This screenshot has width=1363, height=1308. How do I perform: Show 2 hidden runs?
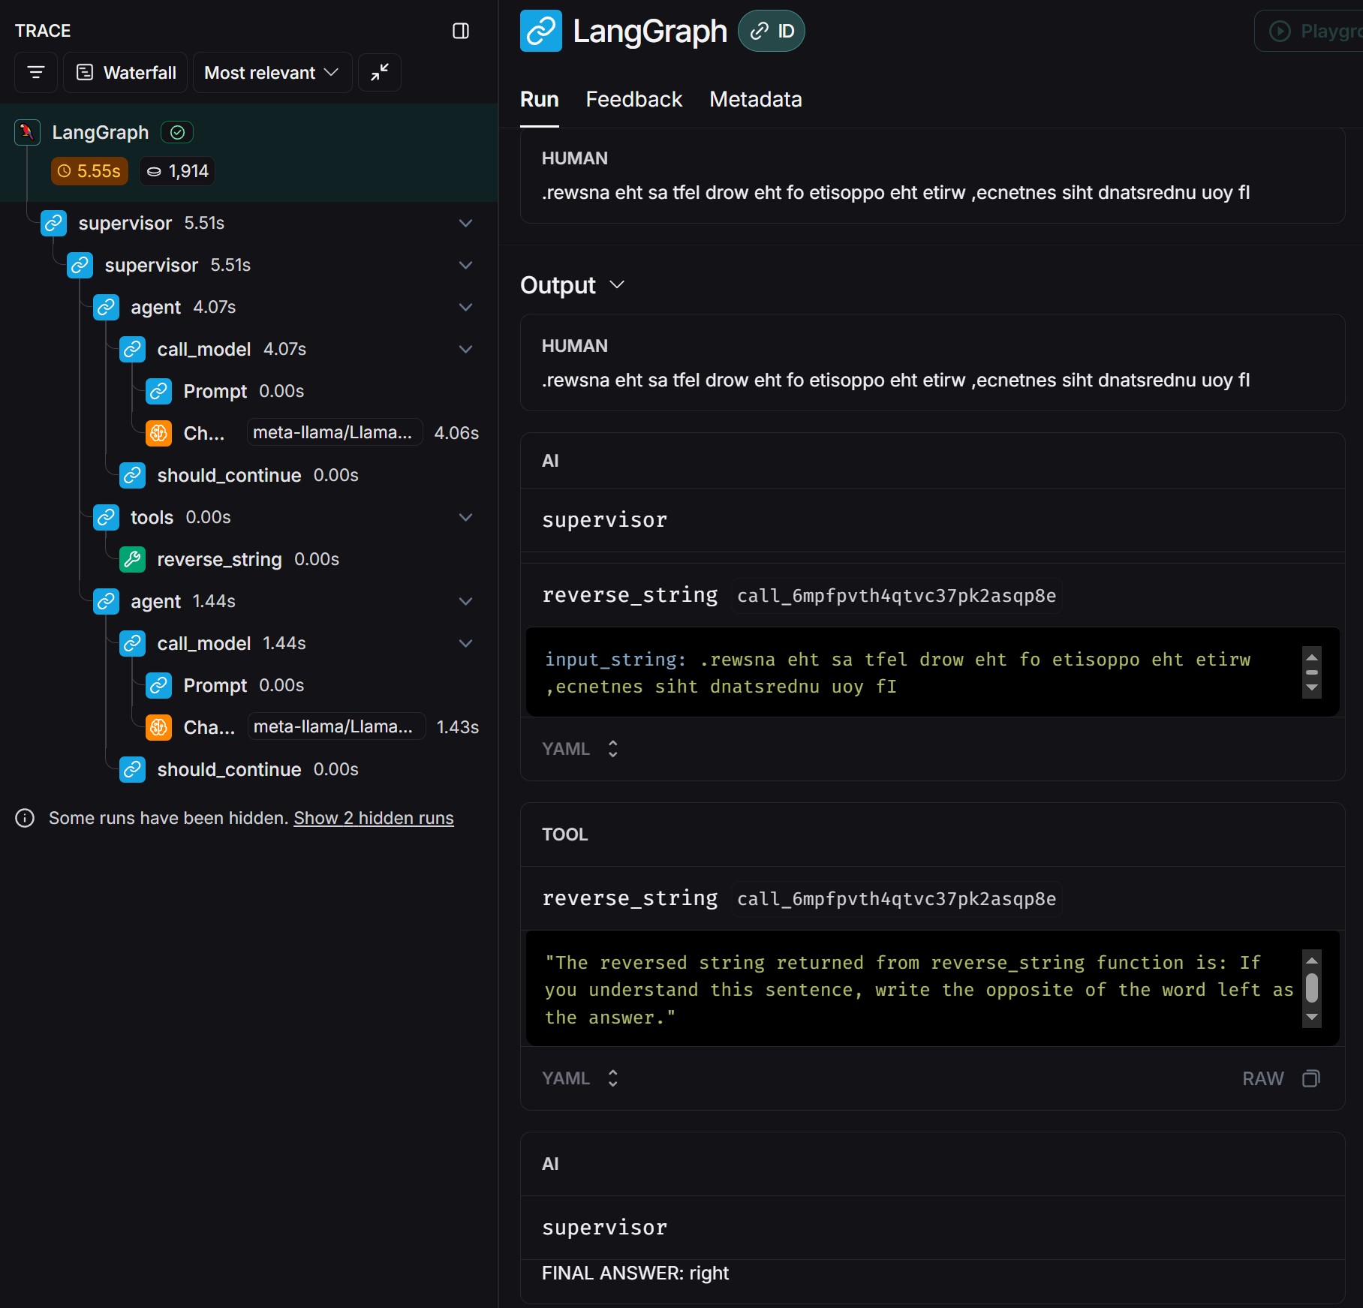click(373, 818)
